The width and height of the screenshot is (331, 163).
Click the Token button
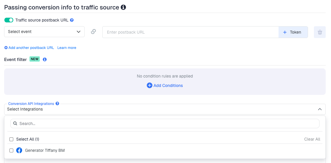[293, 32]
